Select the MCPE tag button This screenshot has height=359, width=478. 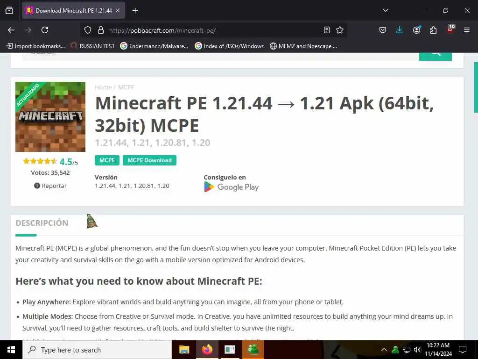point(107,160)
